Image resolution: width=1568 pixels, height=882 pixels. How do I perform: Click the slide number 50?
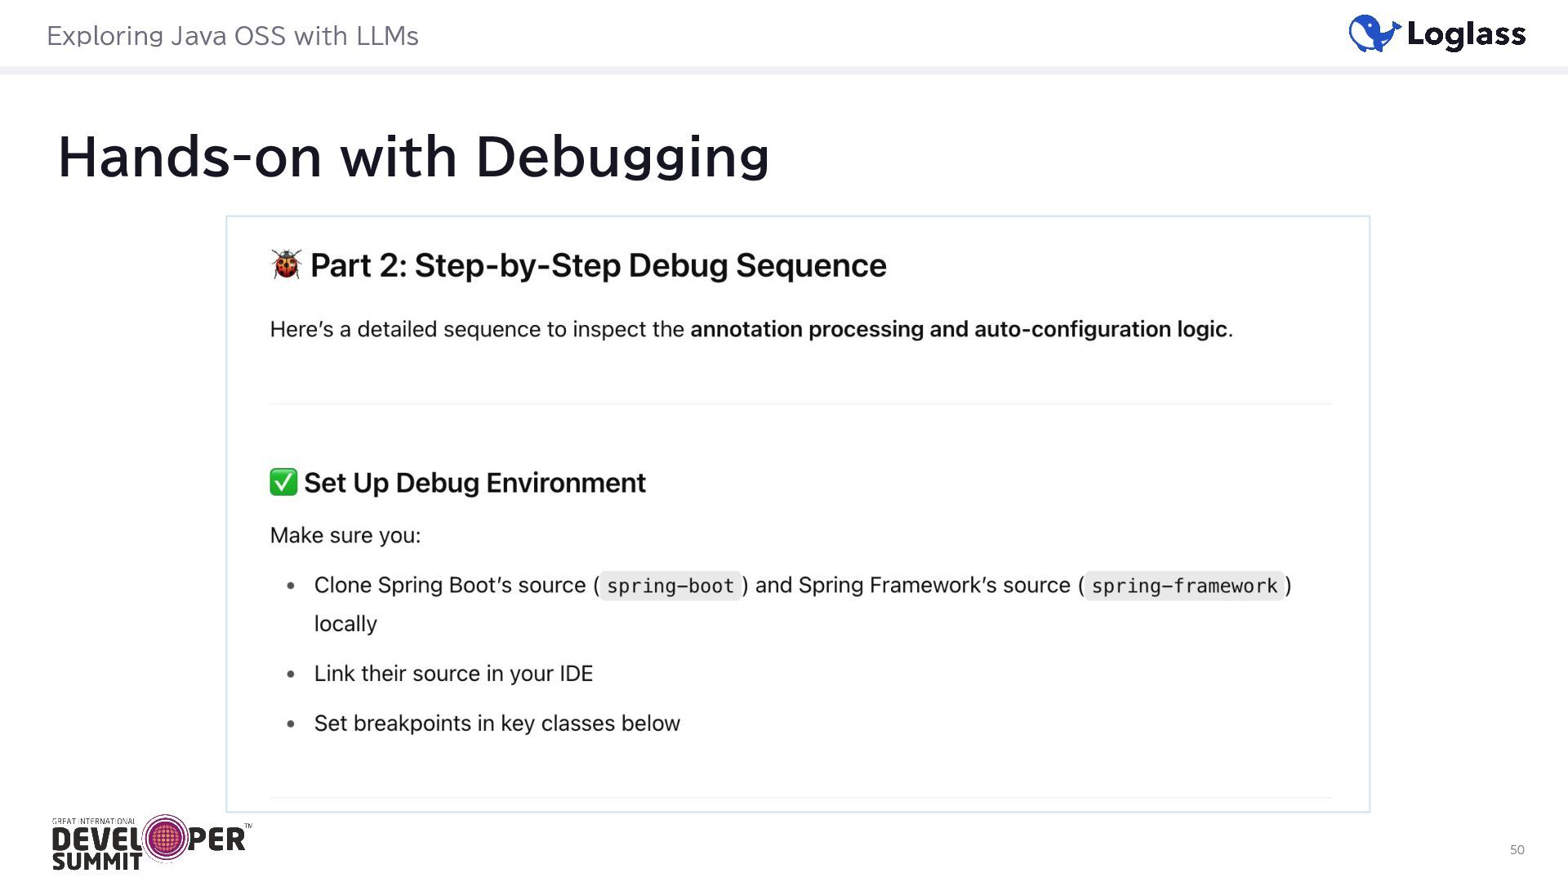point(1517,849)
